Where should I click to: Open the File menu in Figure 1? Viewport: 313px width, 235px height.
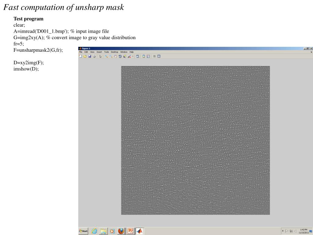(81, 52)
